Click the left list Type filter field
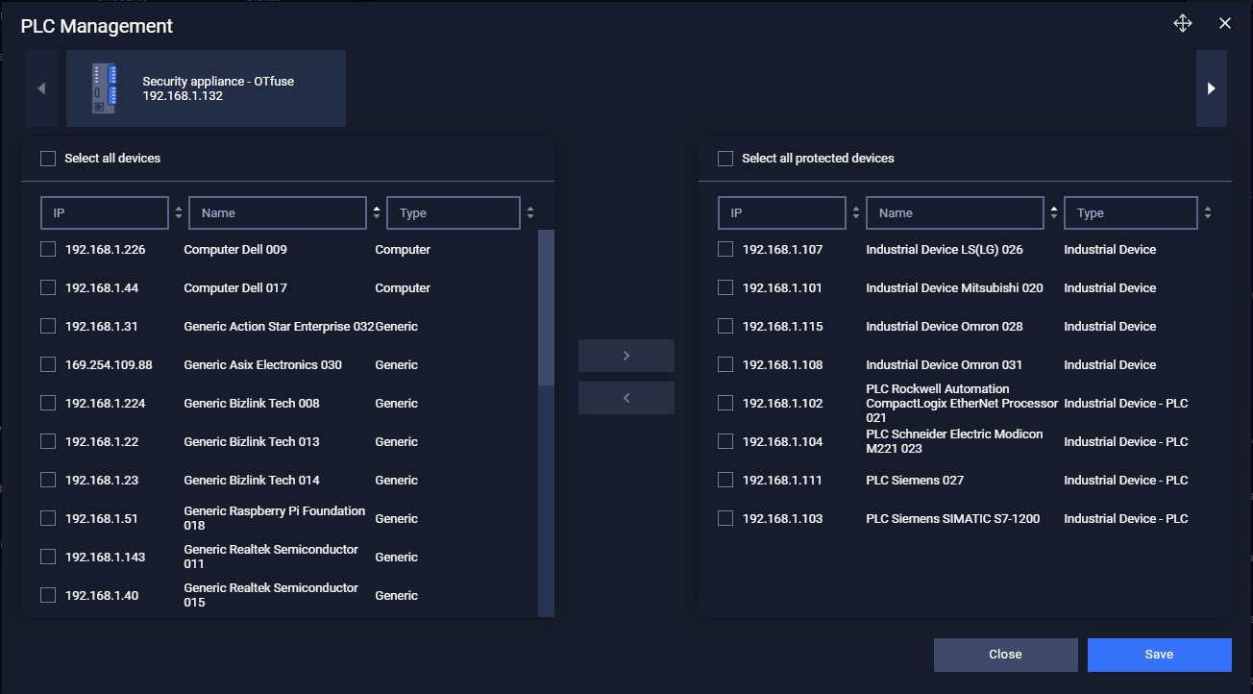This screenshot has width=1253, height=694. tap(454, 213)
